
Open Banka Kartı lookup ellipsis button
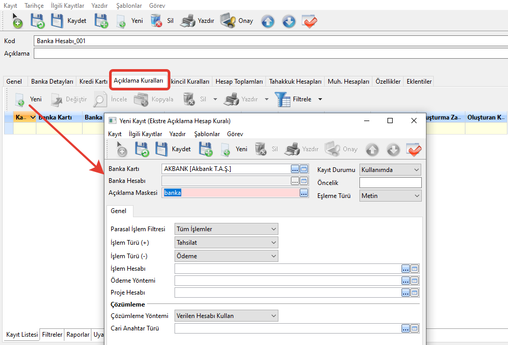[295, 169]
